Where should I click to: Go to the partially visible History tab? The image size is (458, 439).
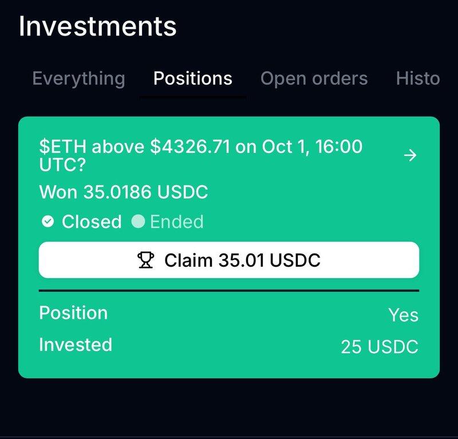(x=418, y=78)
